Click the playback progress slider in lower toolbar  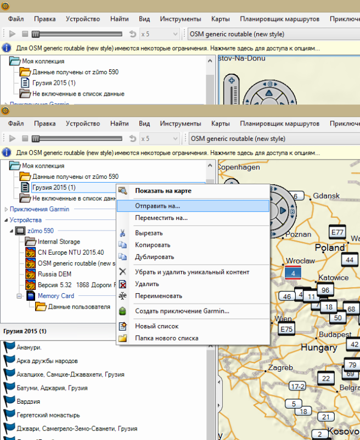point(77,139)
